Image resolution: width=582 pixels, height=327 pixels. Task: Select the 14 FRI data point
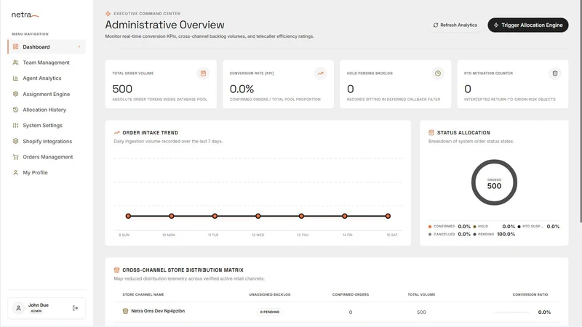click(x=345, y=216)
